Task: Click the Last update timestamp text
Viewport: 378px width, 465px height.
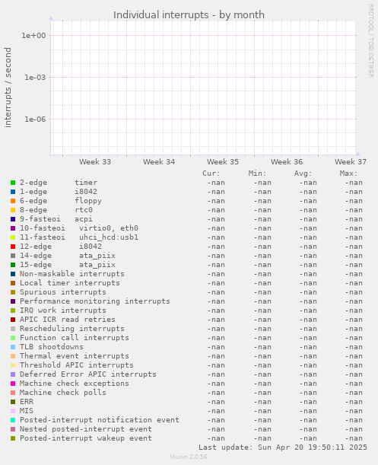Action: tap(283, 447)
